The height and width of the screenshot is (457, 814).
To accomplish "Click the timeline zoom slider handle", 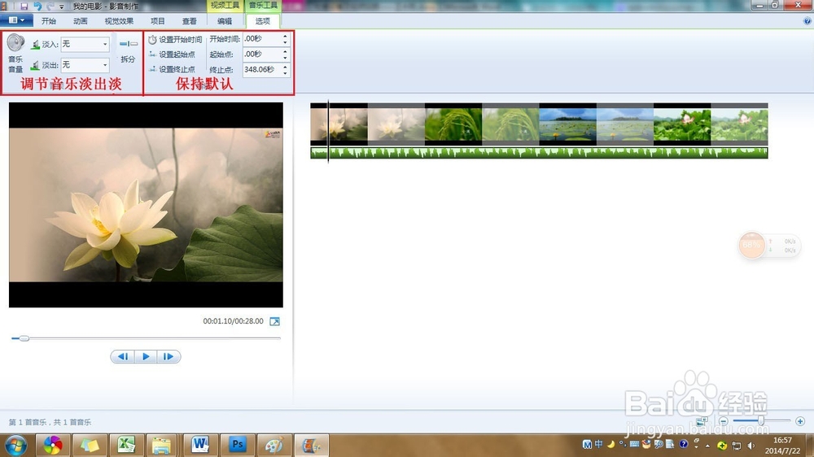I will [x=761, y=420].
